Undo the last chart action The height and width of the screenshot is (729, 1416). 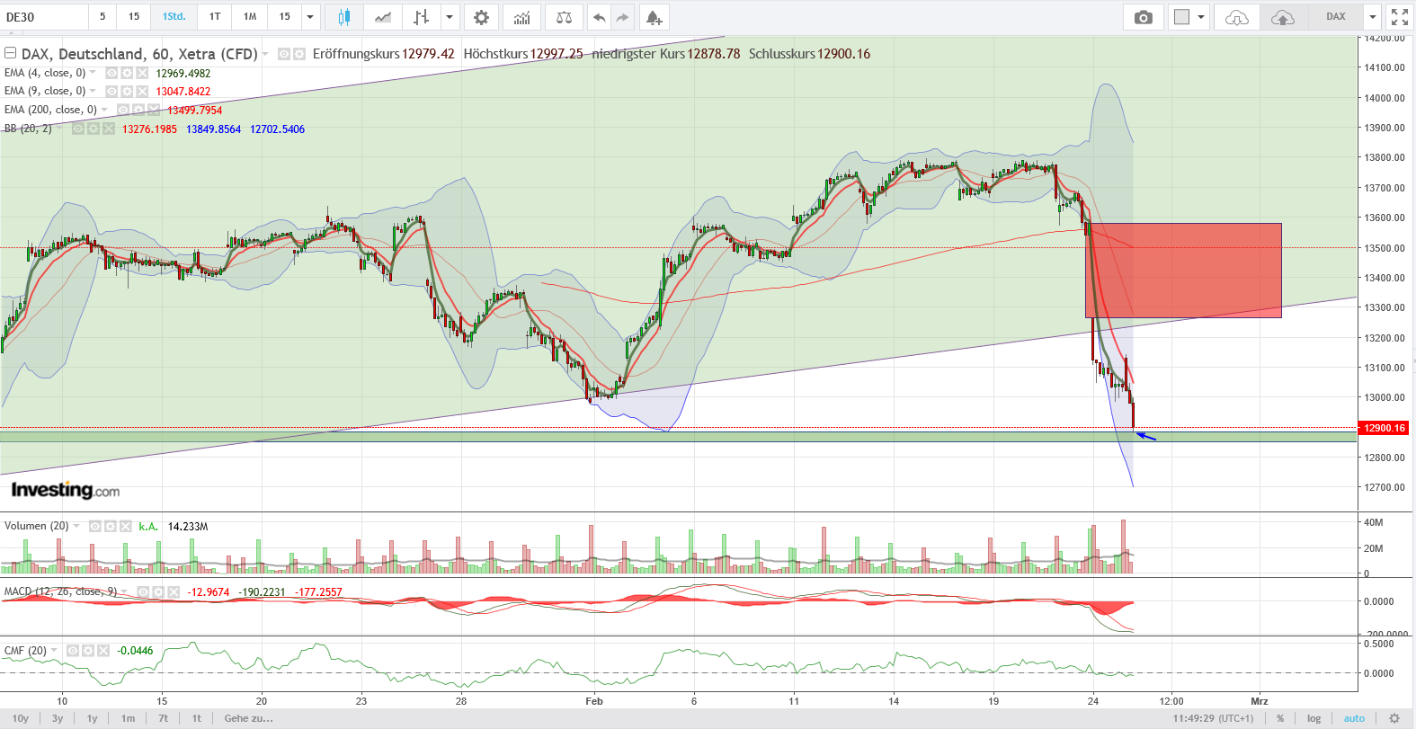599,17
